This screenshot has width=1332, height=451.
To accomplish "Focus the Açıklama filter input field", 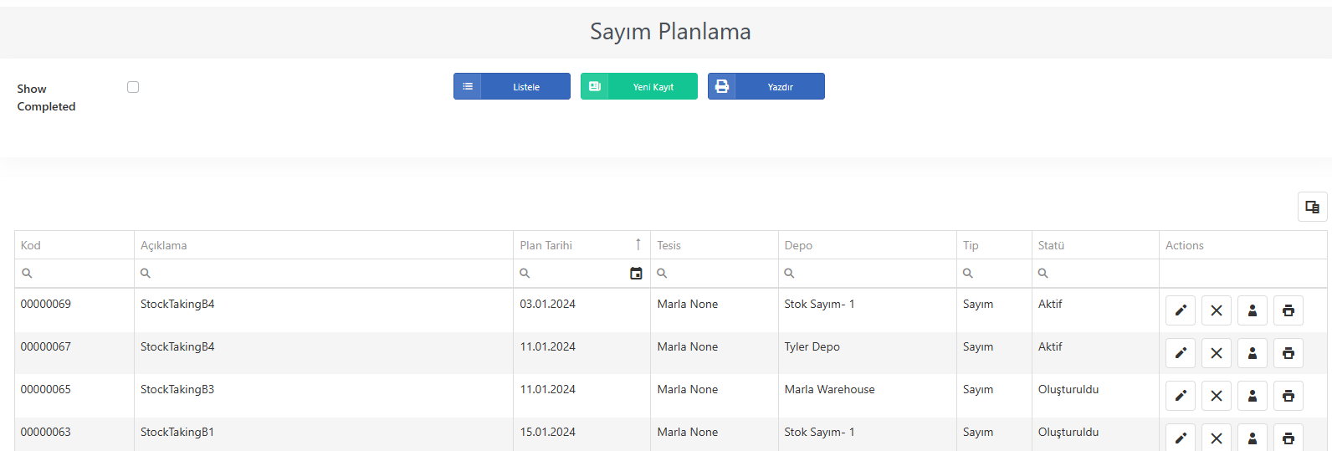I will coord(331,274).
